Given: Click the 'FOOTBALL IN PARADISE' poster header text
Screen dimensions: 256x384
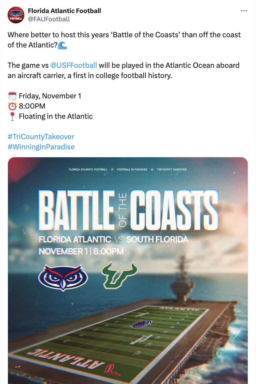Looking at the screenshot, I should click(132, 169).
